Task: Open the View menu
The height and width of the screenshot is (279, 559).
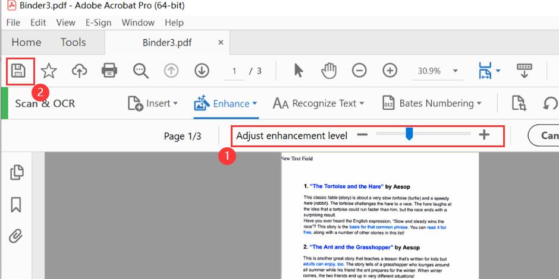Action: (x=65, y=23)
